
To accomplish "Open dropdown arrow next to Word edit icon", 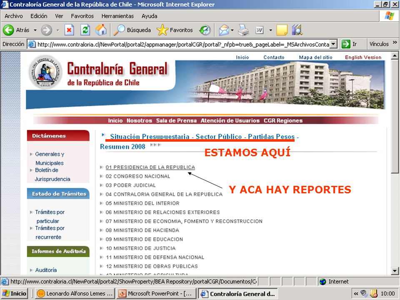I will pyautogui.click(x=270, y=30).
